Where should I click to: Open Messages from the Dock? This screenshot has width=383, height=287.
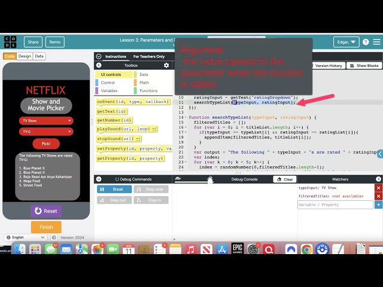click(x=50, y=249)
